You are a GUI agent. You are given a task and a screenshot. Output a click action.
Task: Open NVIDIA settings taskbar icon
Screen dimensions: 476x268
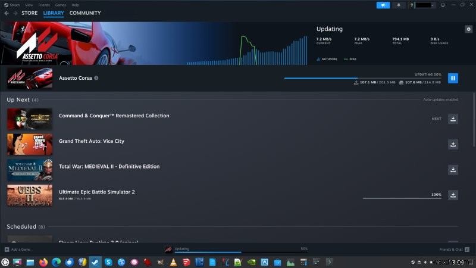pos(251,262)
